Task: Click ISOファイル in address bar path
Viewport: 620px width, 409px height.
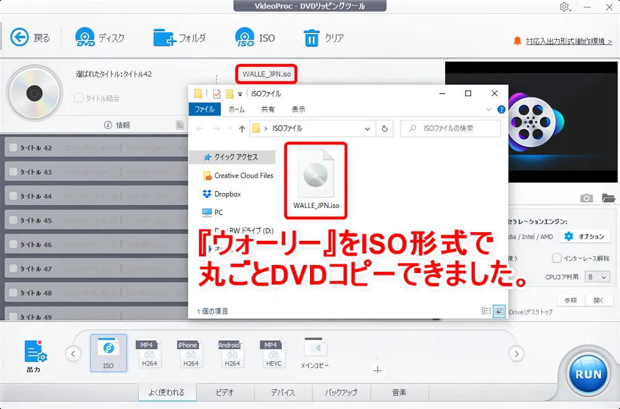Action: 287,128
